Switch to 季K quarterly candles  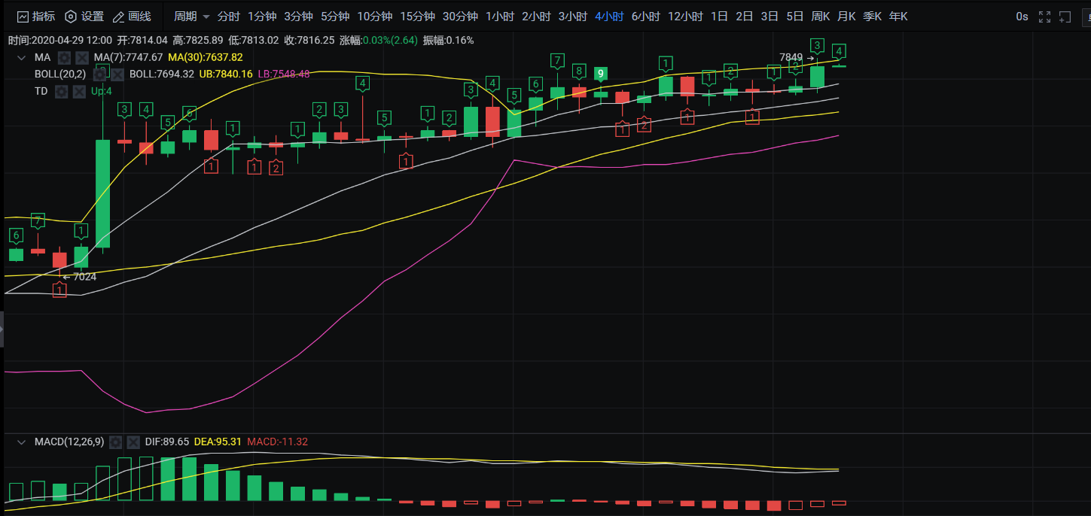pyautogui.click(x=872, y=17)
